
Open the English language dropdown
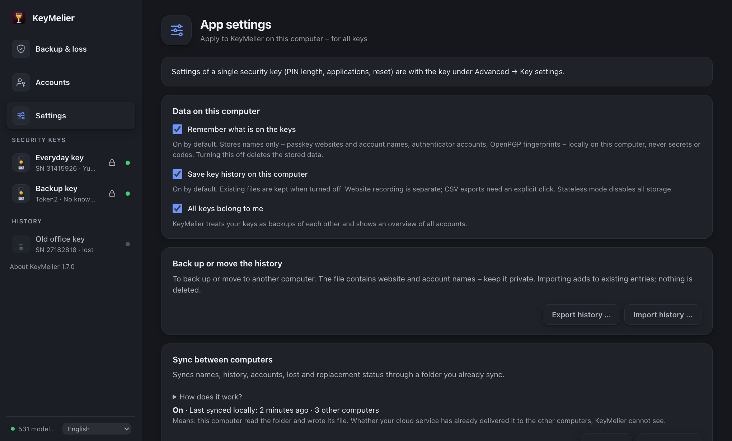(x=97, y=429)
